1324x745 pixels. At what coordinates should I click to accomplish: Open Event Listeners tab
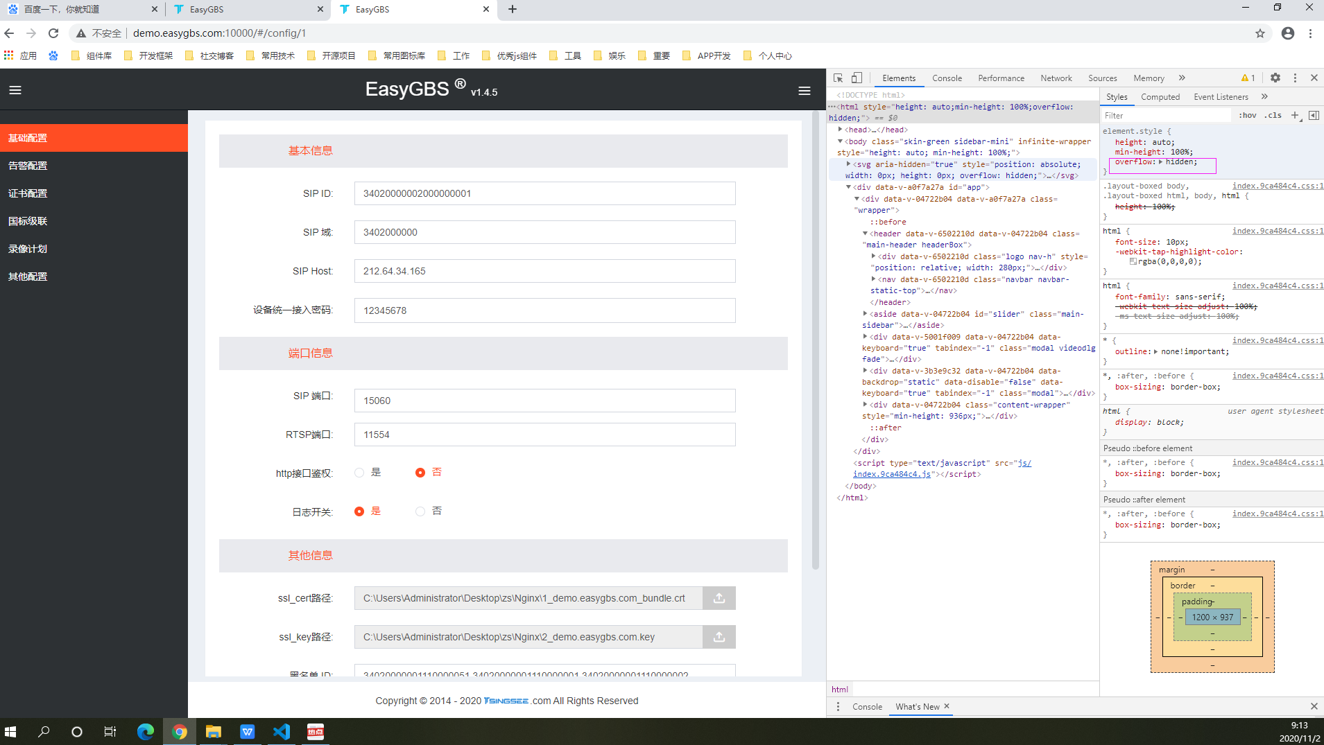point(1221,96)
